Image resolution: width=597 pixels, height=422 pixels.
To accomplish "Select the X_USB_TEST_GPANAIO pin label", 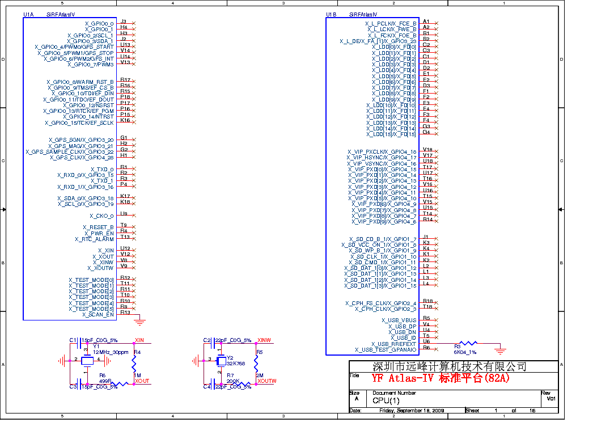I will [386, 349].
